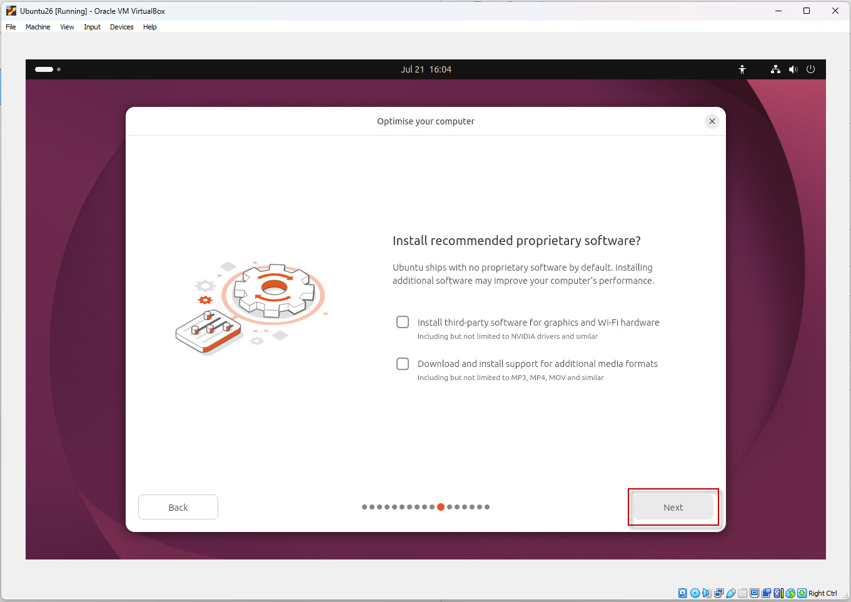Viewport: 851px width, 602px height.
Task: Click the network adapters status icon
Action: pyautogui.click(x=719, y=593)
